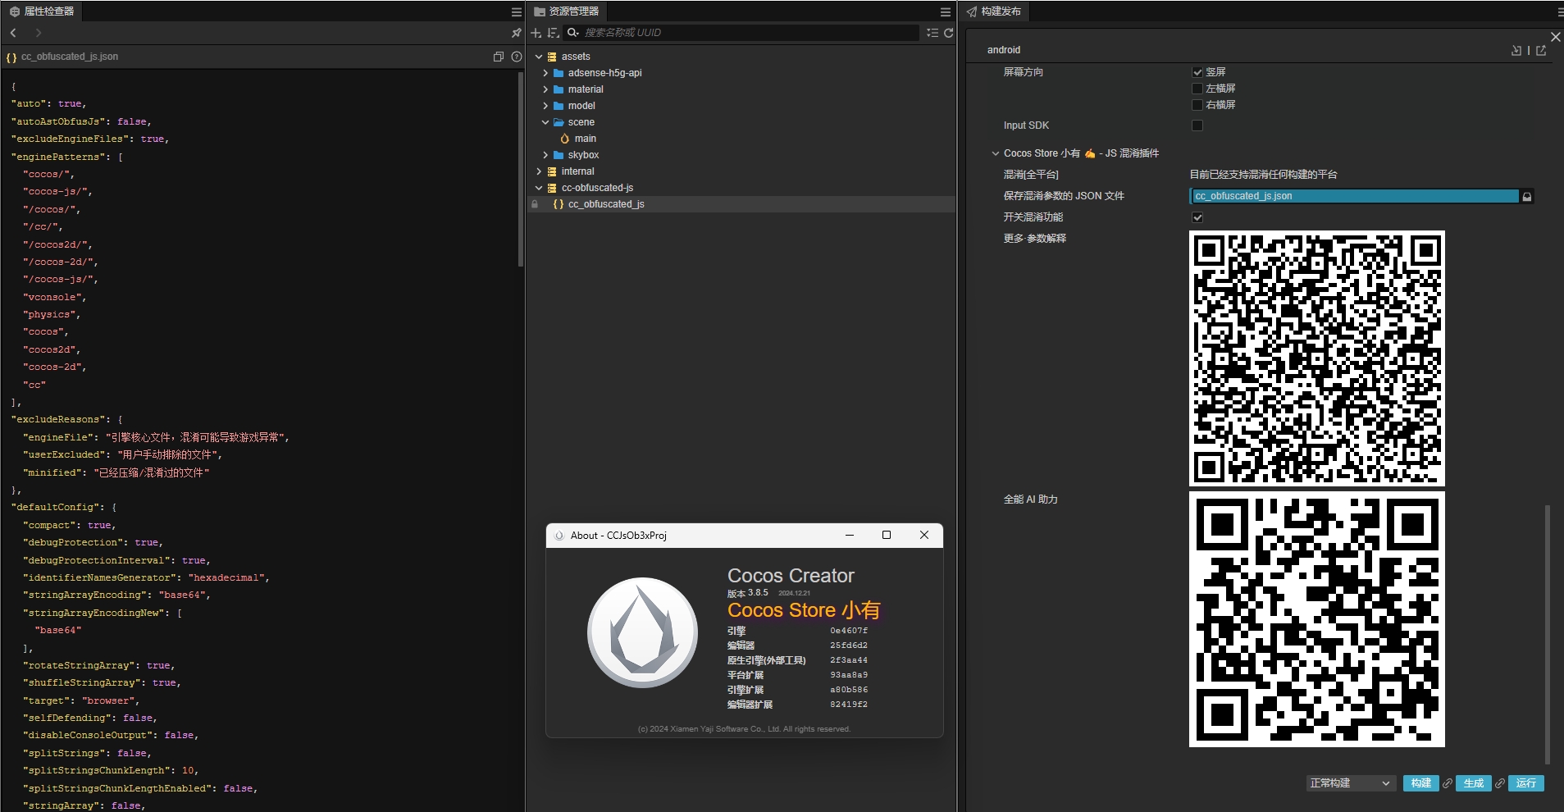Viewport: 1564px width, 812px height.
Task: Maximize the About - CCJsOb3xProj window
Action: point(887,535)
